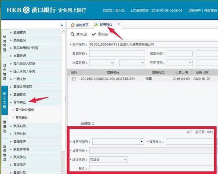Focus the 备注 remarks field

click(x=151, y=168)
